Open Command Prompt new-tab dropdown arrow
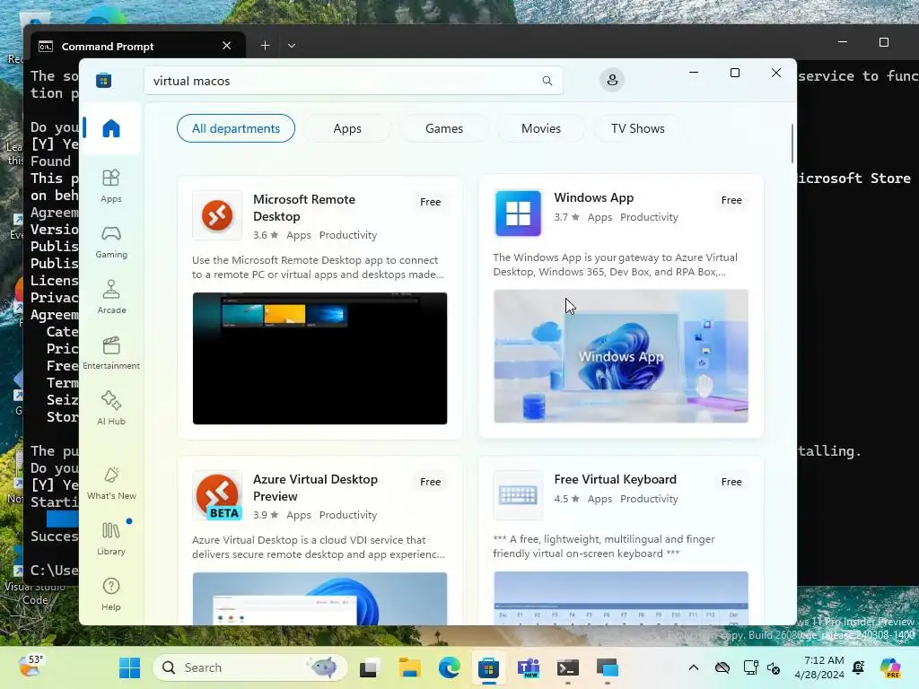This screenshot has width=919, height=689. [292, 45]
